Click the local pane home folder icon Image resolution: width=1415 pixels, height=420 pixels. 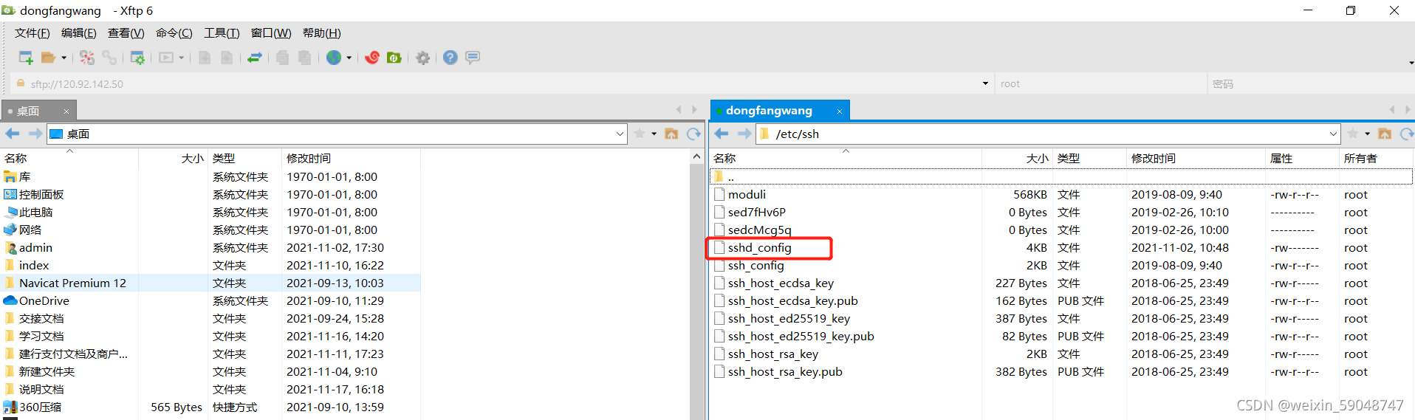pyautogui.click(x=671, y=134)
